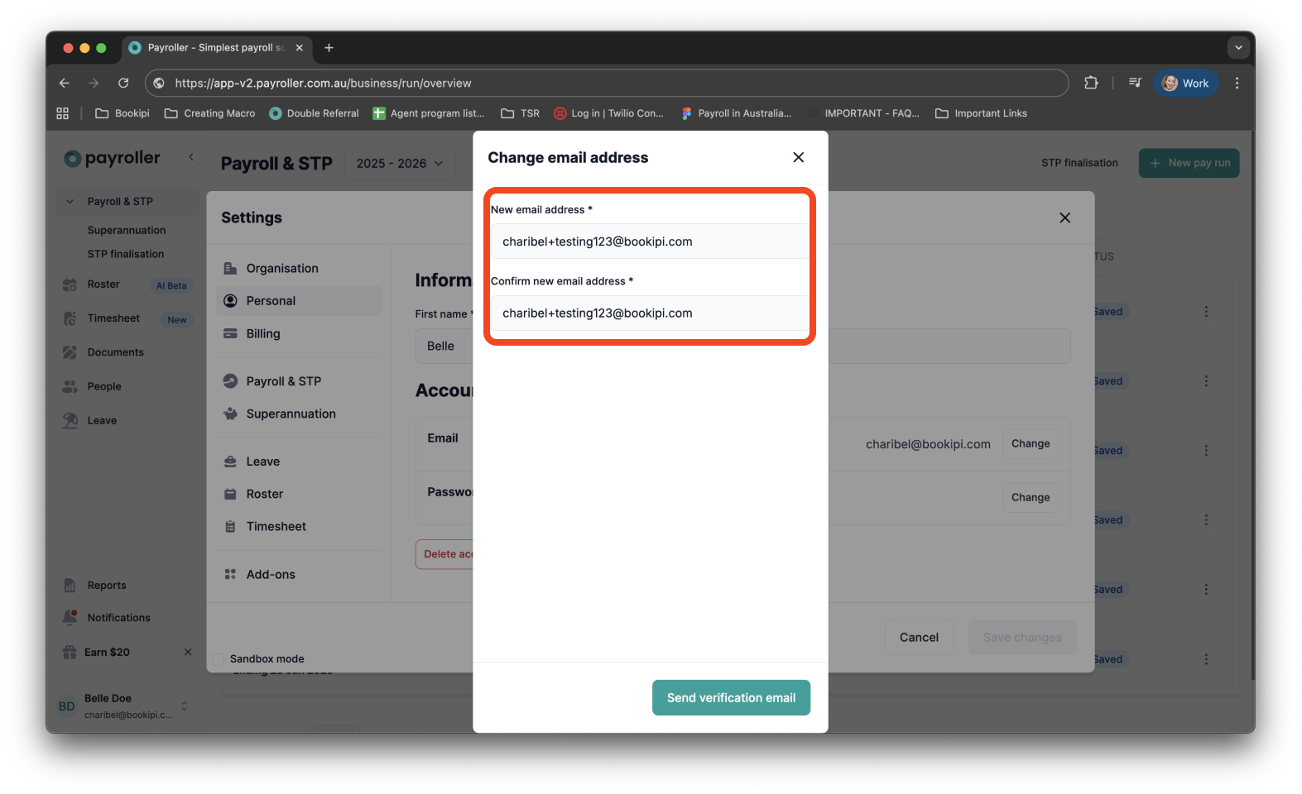Open Superannuation in Settings menu
The height and width of the screenshot is (794, 1302).
[299, 414]
